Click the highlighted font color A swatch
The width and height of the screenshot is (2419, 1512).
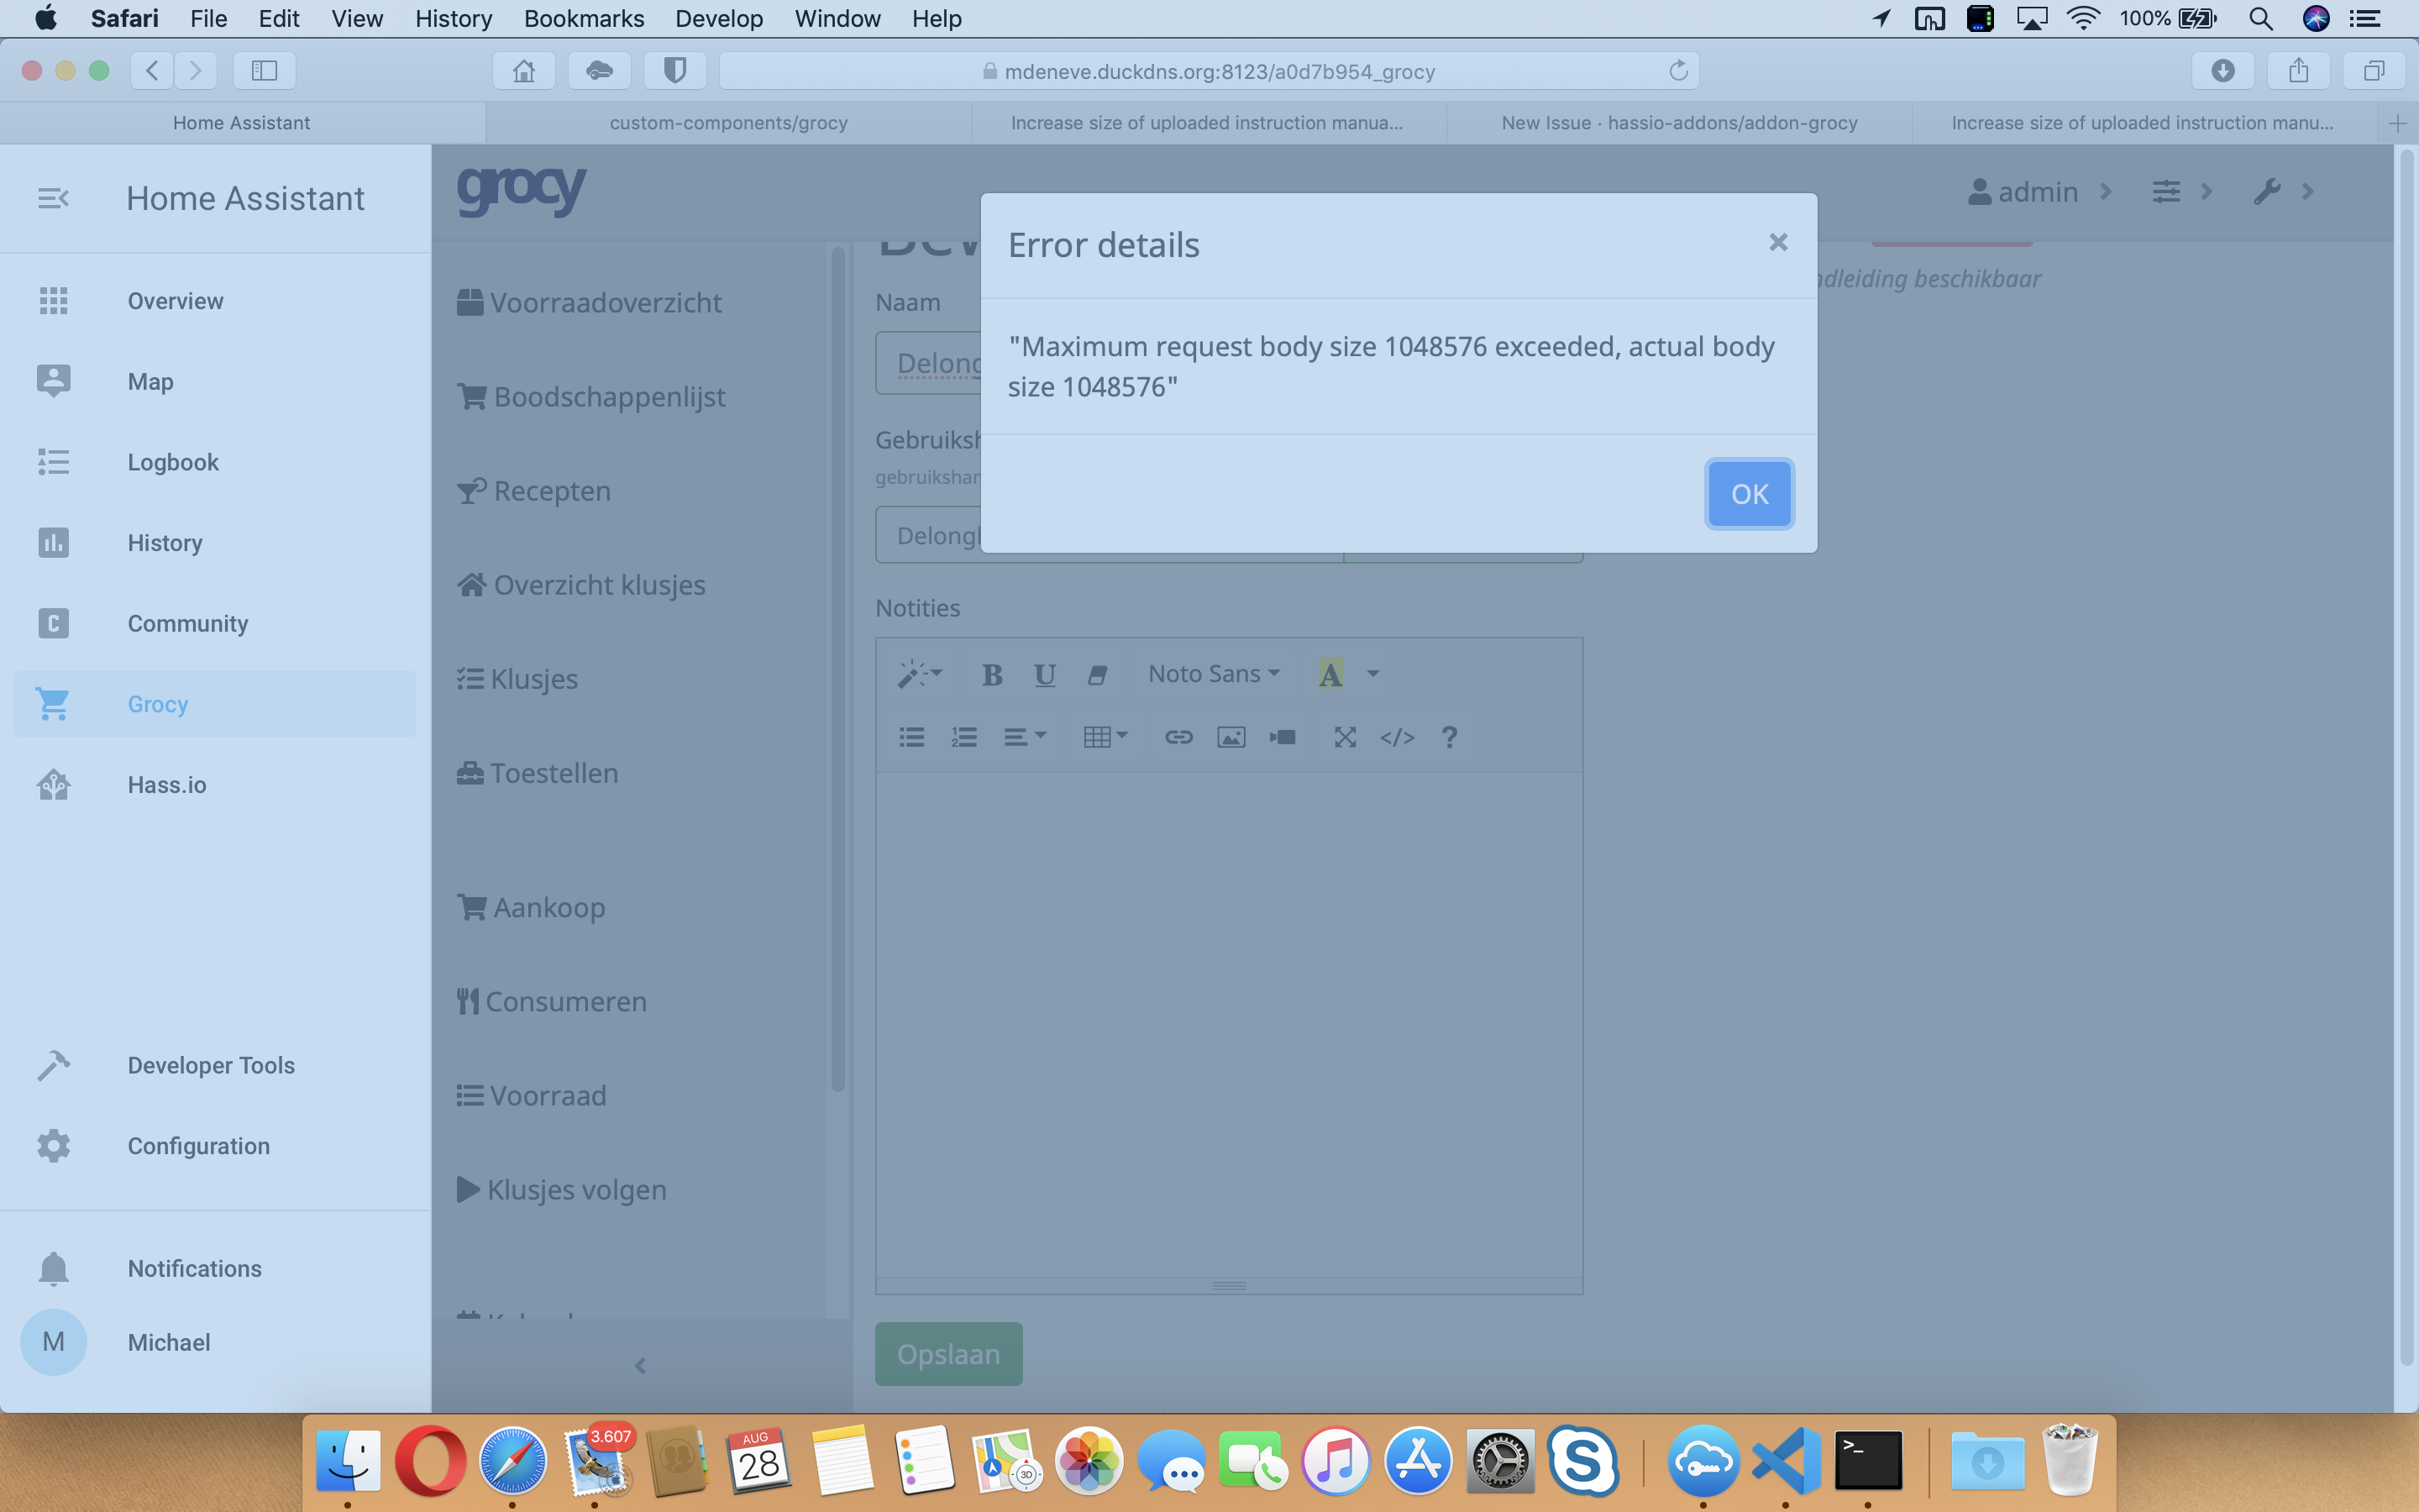coord(1330,674)
